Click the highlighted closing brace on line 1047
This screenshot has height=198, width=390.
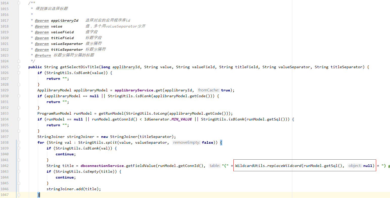39,195
